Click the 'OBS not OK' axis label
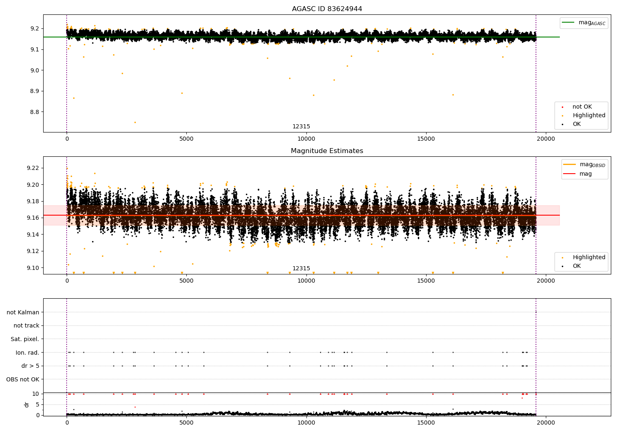 pos(23,379)
